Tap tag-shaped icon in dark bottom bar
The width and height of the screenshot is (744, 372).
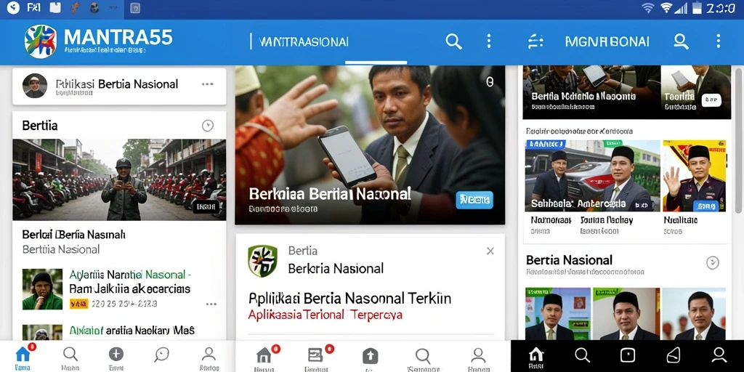674,355
